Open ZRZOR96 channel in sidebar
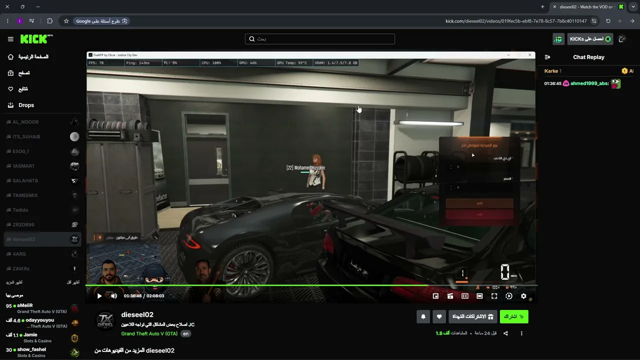 (x=42, y=224)
